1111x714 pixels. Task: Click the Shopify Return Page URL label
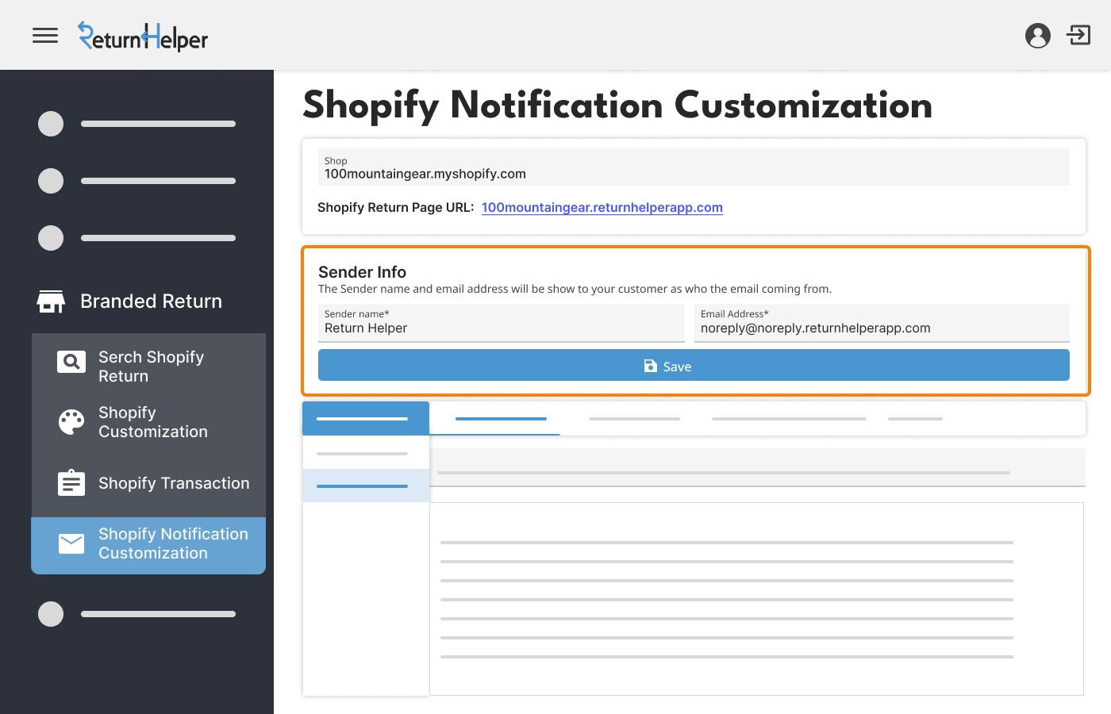396,207
